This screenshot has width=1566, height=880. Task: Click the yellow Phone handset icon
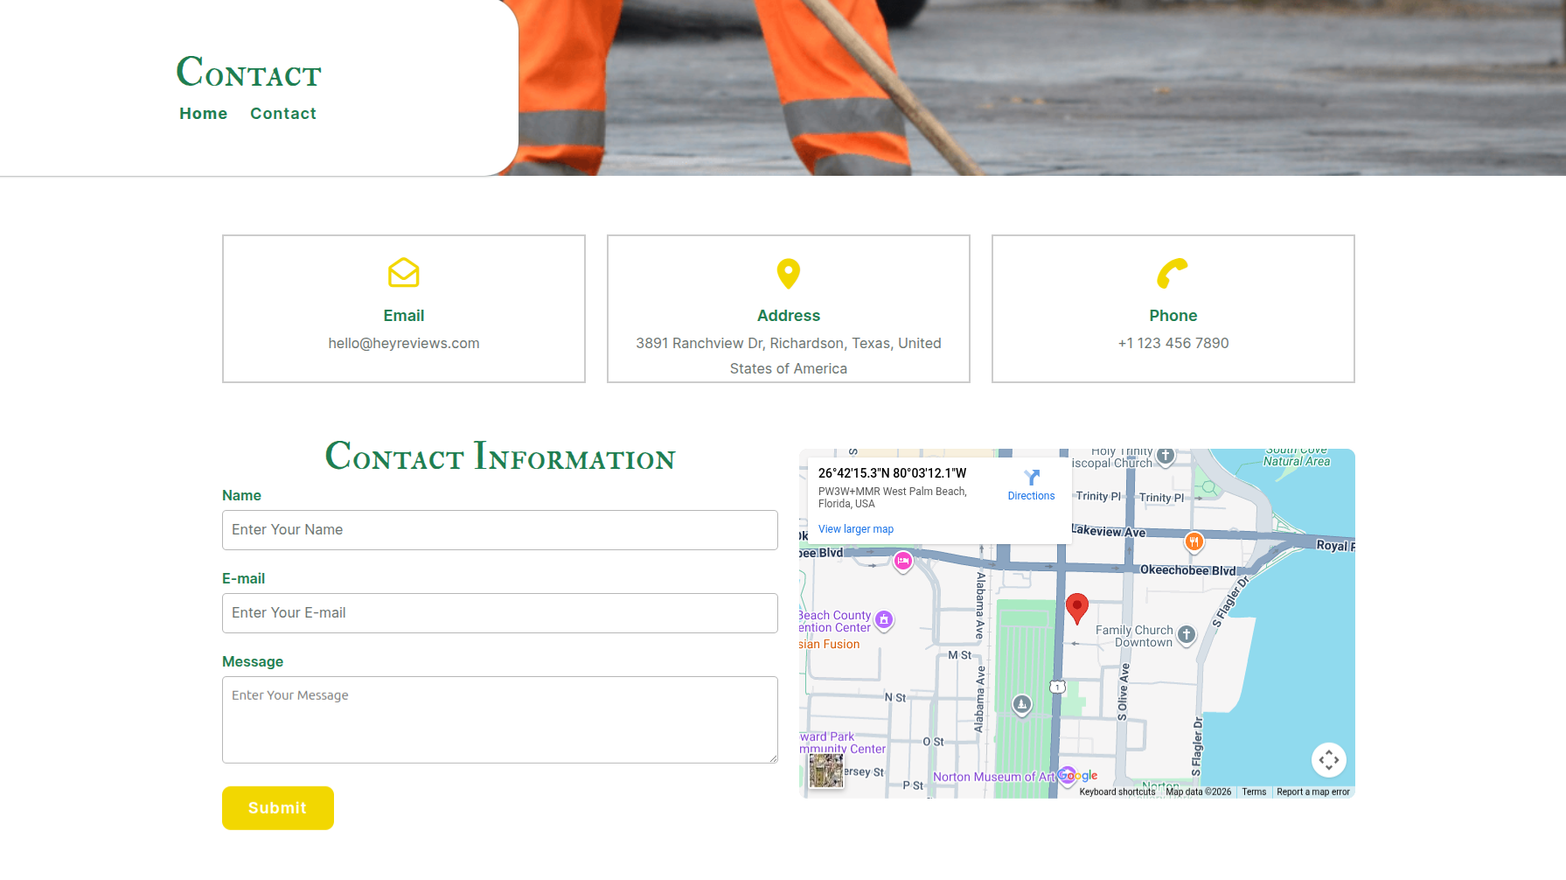[1173, 273]
